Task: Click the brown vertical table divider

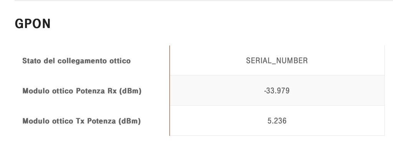Action: (x=170, y=91)
